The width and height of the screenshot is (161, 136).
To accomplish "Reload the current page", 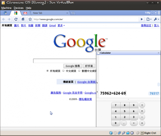I will [16, 19].
